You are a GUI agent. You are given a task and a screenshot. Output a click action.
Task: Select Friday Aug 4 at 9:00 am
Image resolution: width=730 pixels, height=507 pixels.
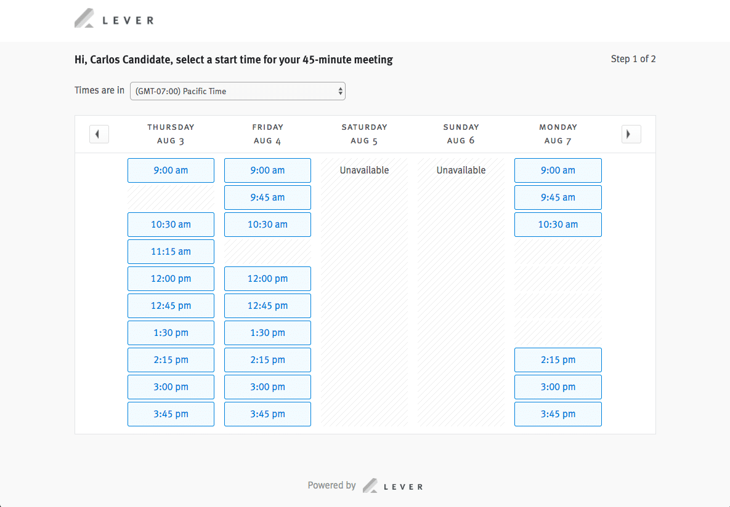[268, 170]
